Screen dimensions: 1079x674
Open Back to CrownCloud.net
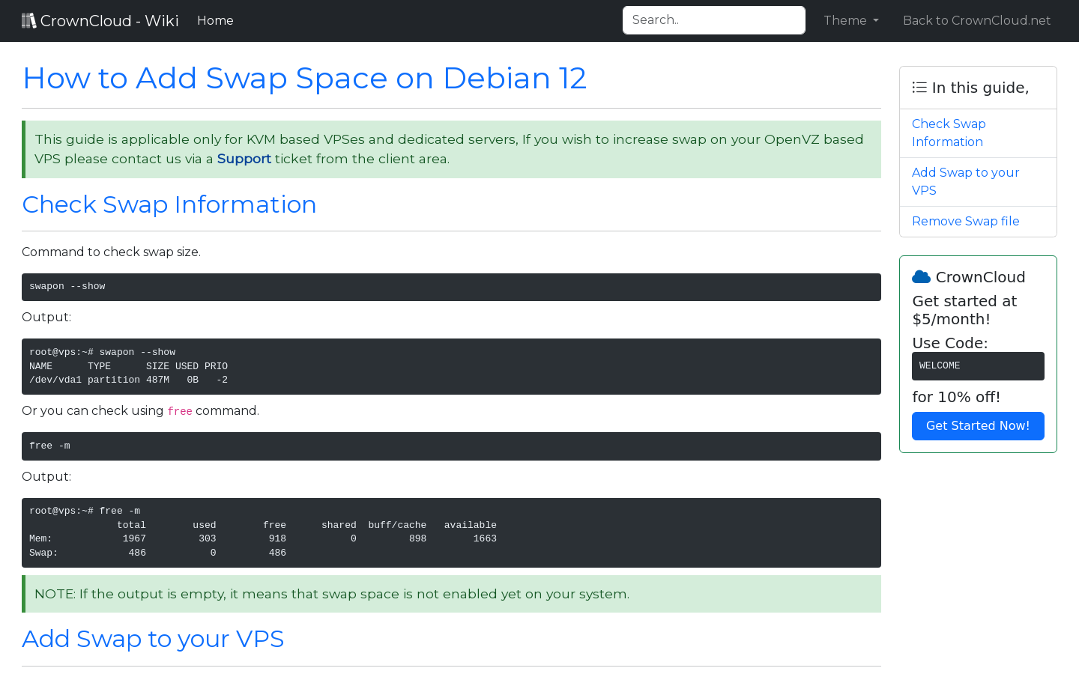(976, 20)
